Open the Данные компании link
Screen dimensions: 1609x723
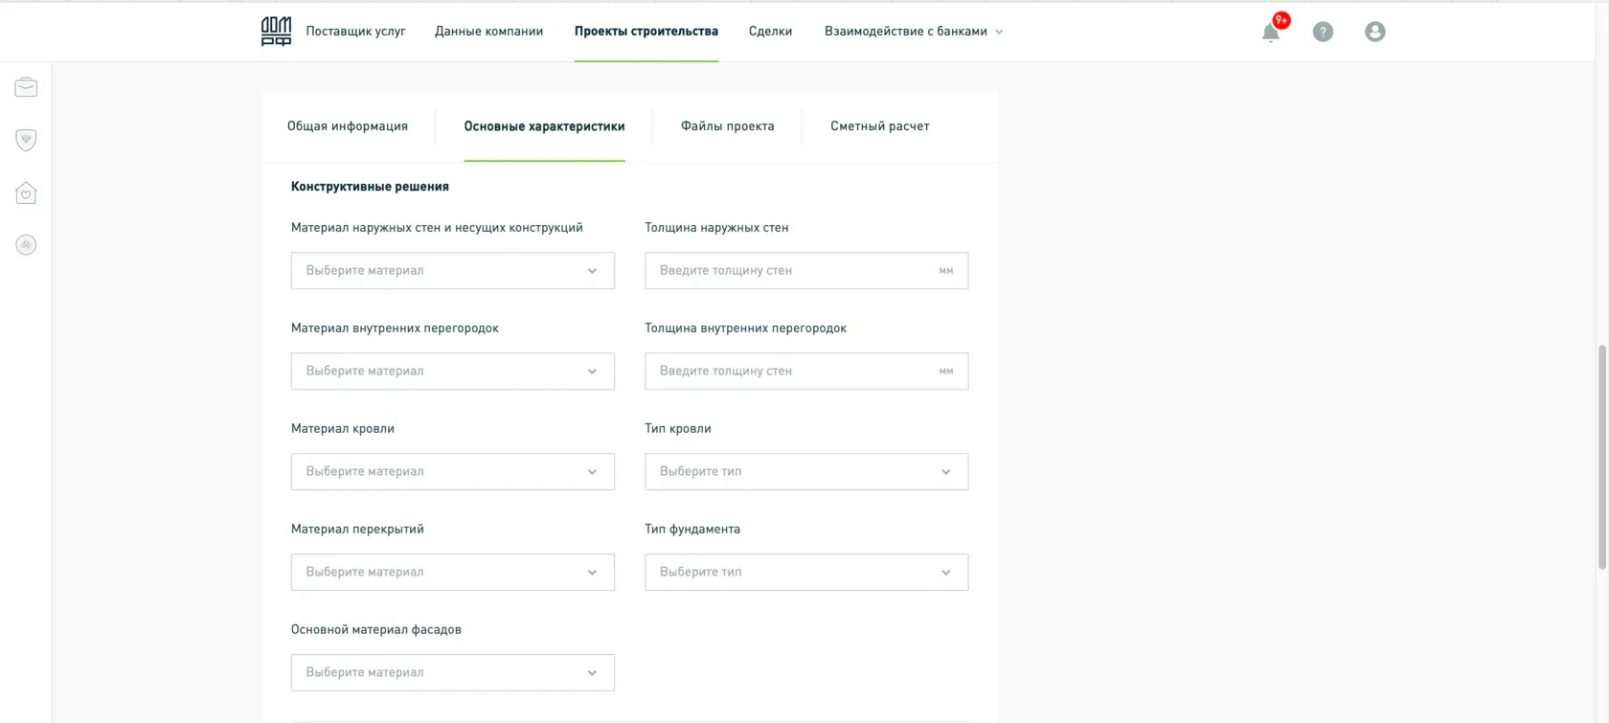tap(488, 32)
